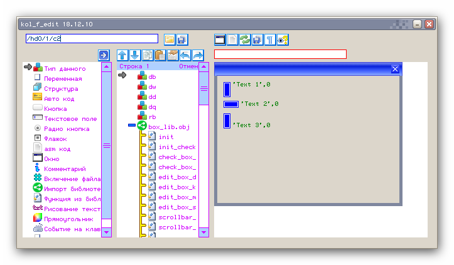Image resolution: width=454 pixels, height=265 pixels.
Task: Click the copy pages icon
Action: (x=148, y=55)
